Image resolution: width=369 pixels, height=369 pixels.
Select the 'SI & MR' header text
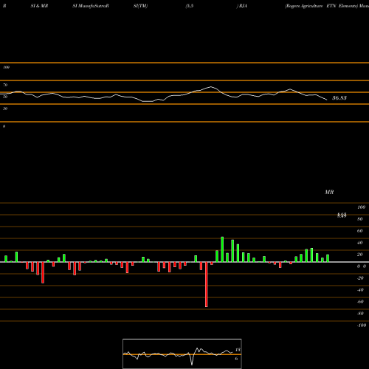39,6
